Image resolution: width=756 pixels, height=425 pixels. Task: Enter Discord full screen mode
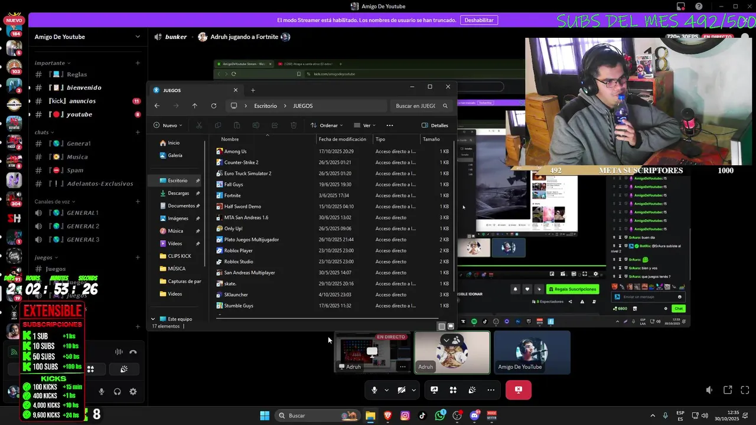[745, 390]
